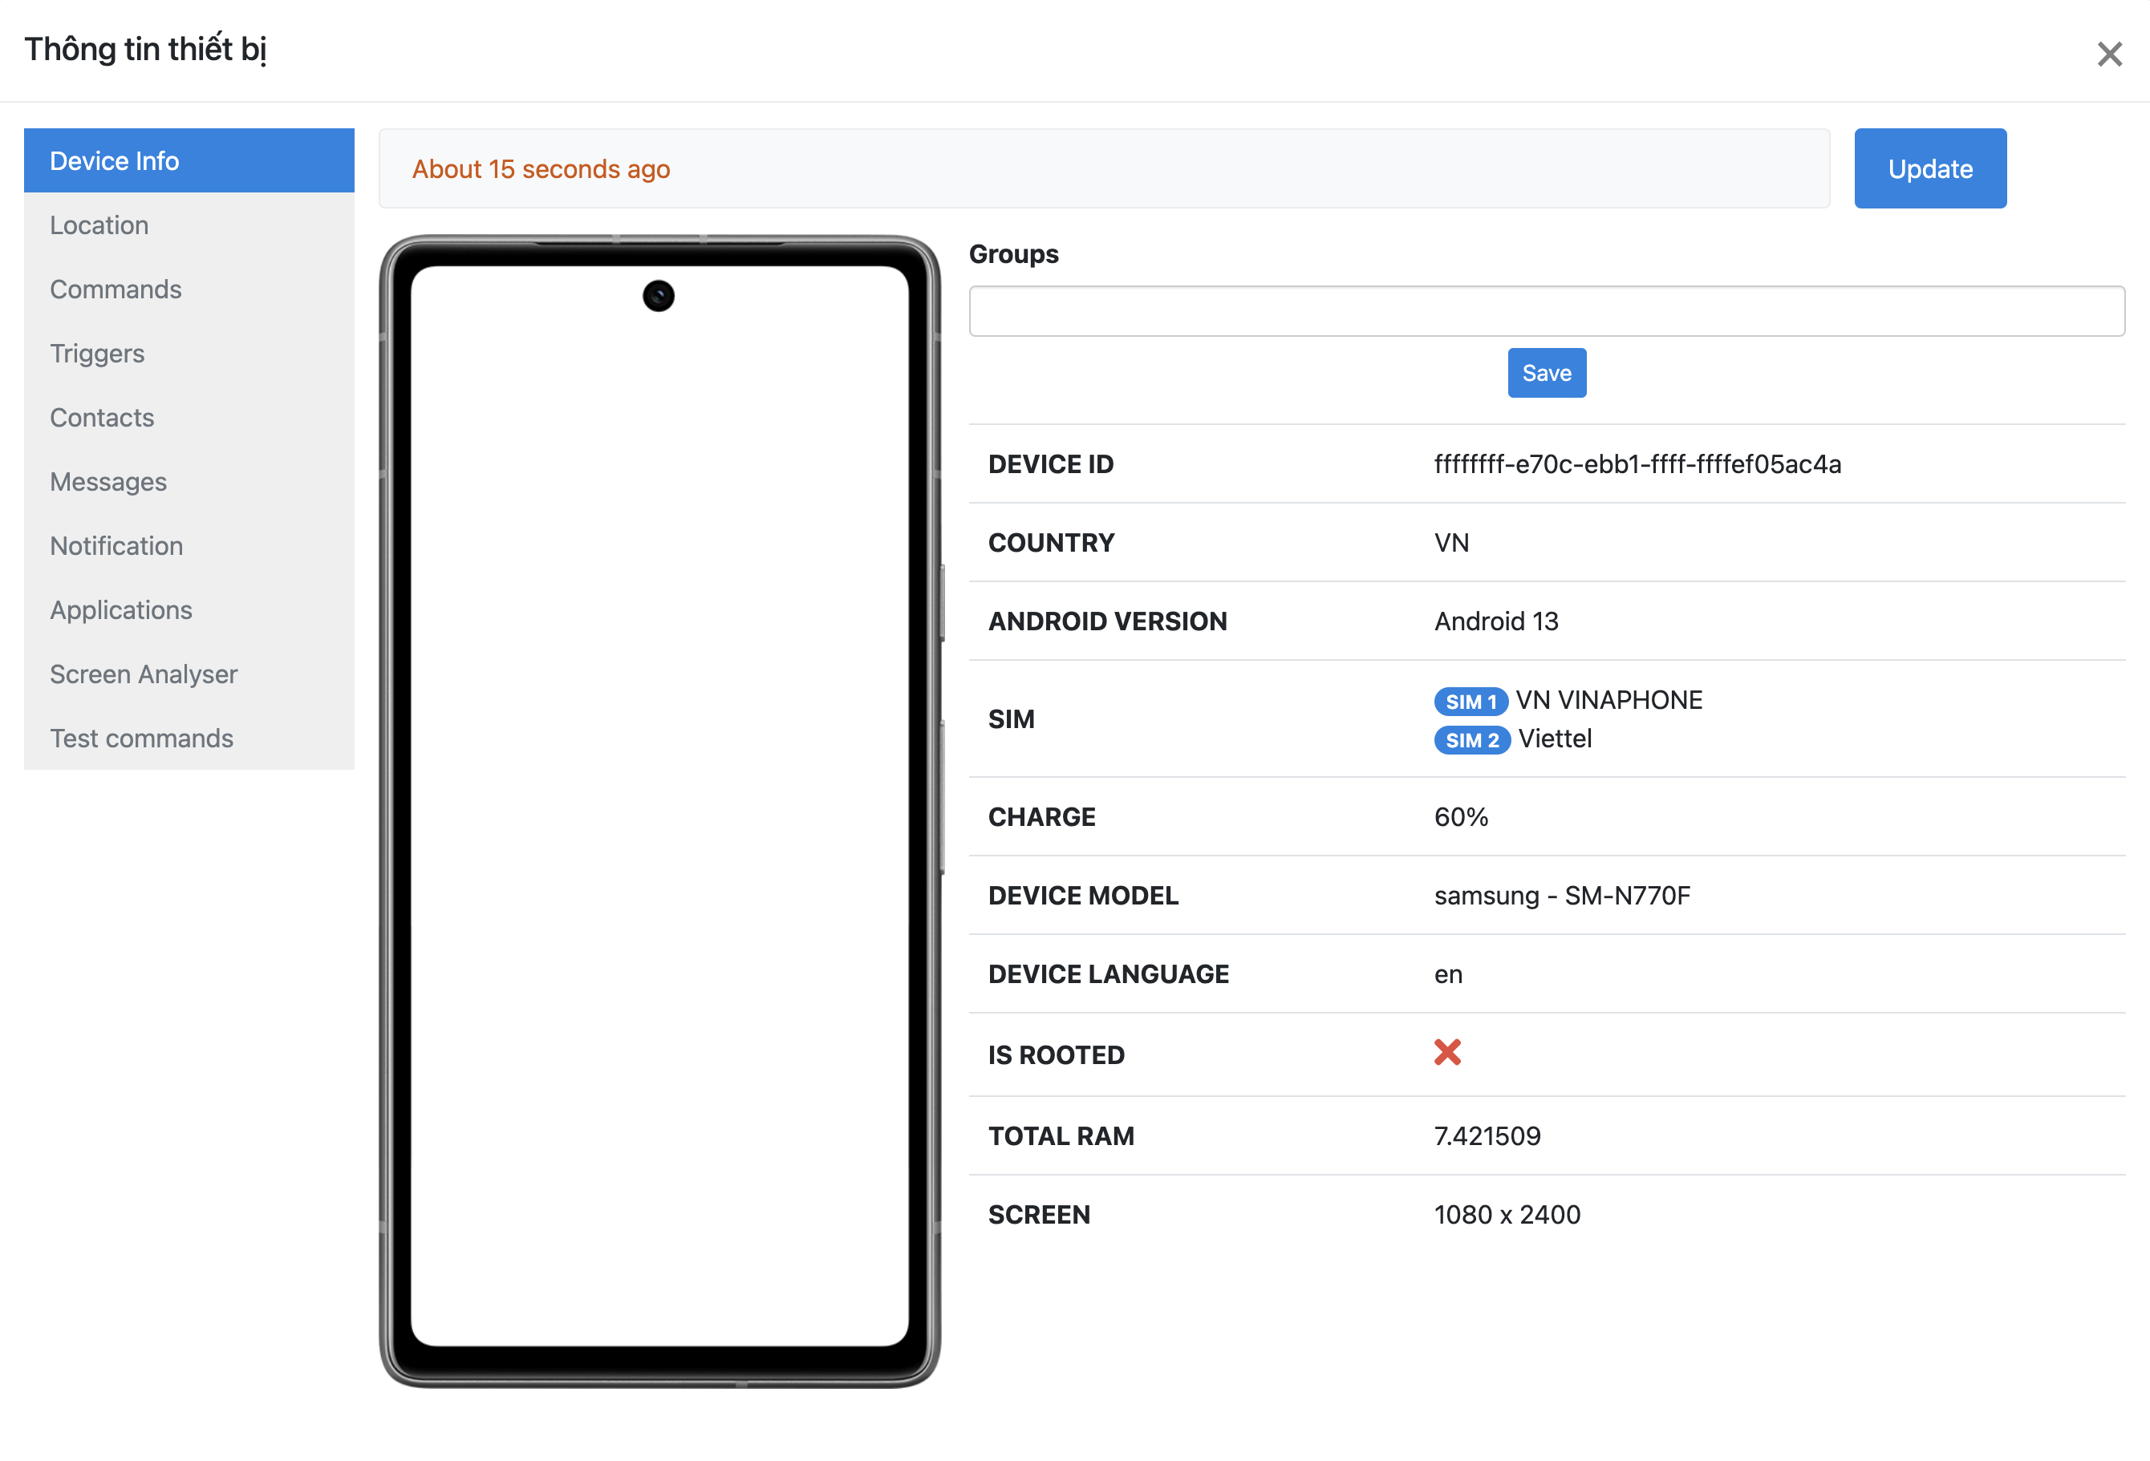
Task: Focus the Groups input field
Action: 1546,310
